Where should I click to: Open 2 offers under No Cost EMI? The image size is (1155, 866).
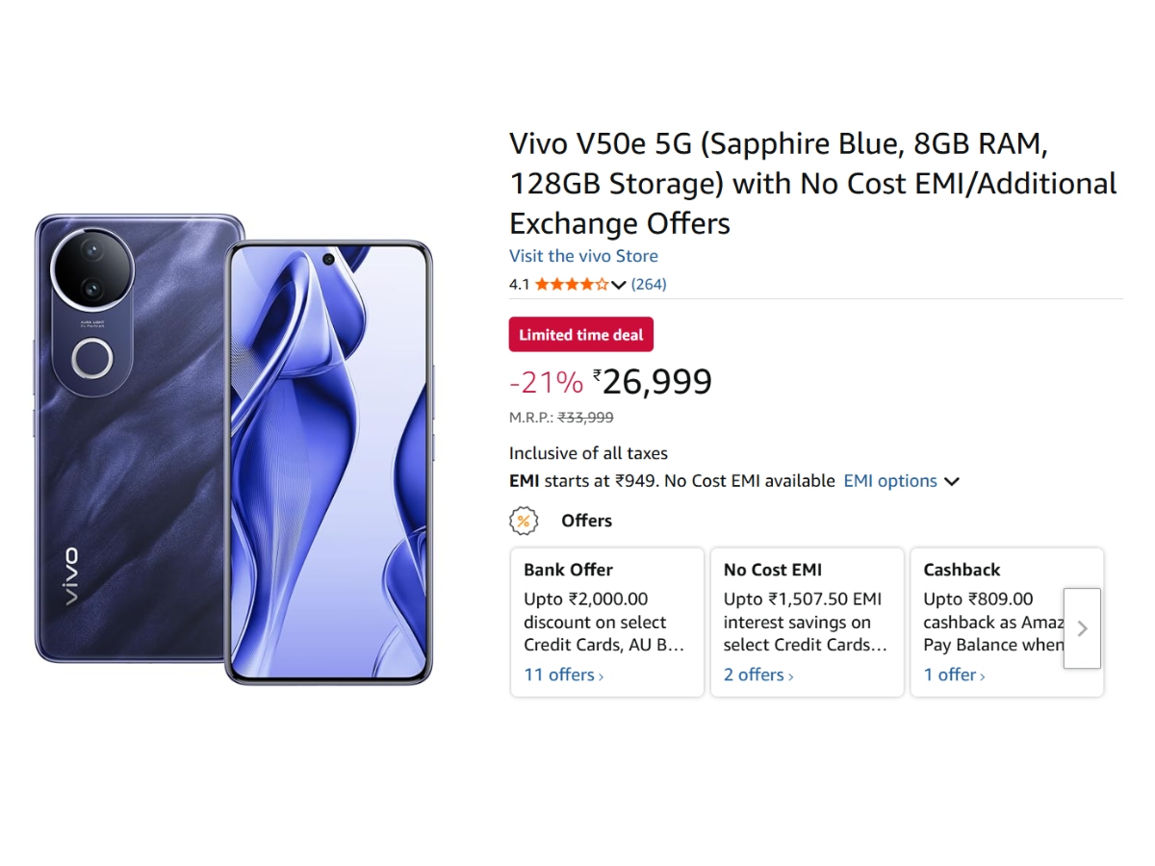coord(758,675)
